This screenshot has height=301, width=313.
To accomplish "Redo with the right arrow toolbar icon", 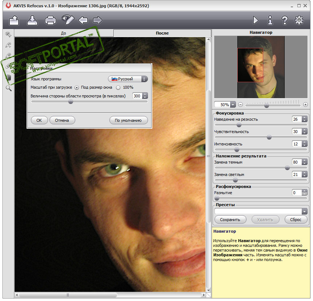I will [x=98, y=20].
